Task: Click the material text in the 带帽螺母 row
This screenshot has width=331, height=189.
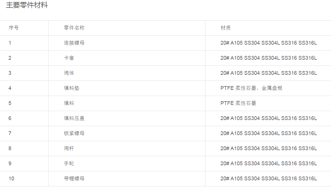Action: tap(268, 179)
